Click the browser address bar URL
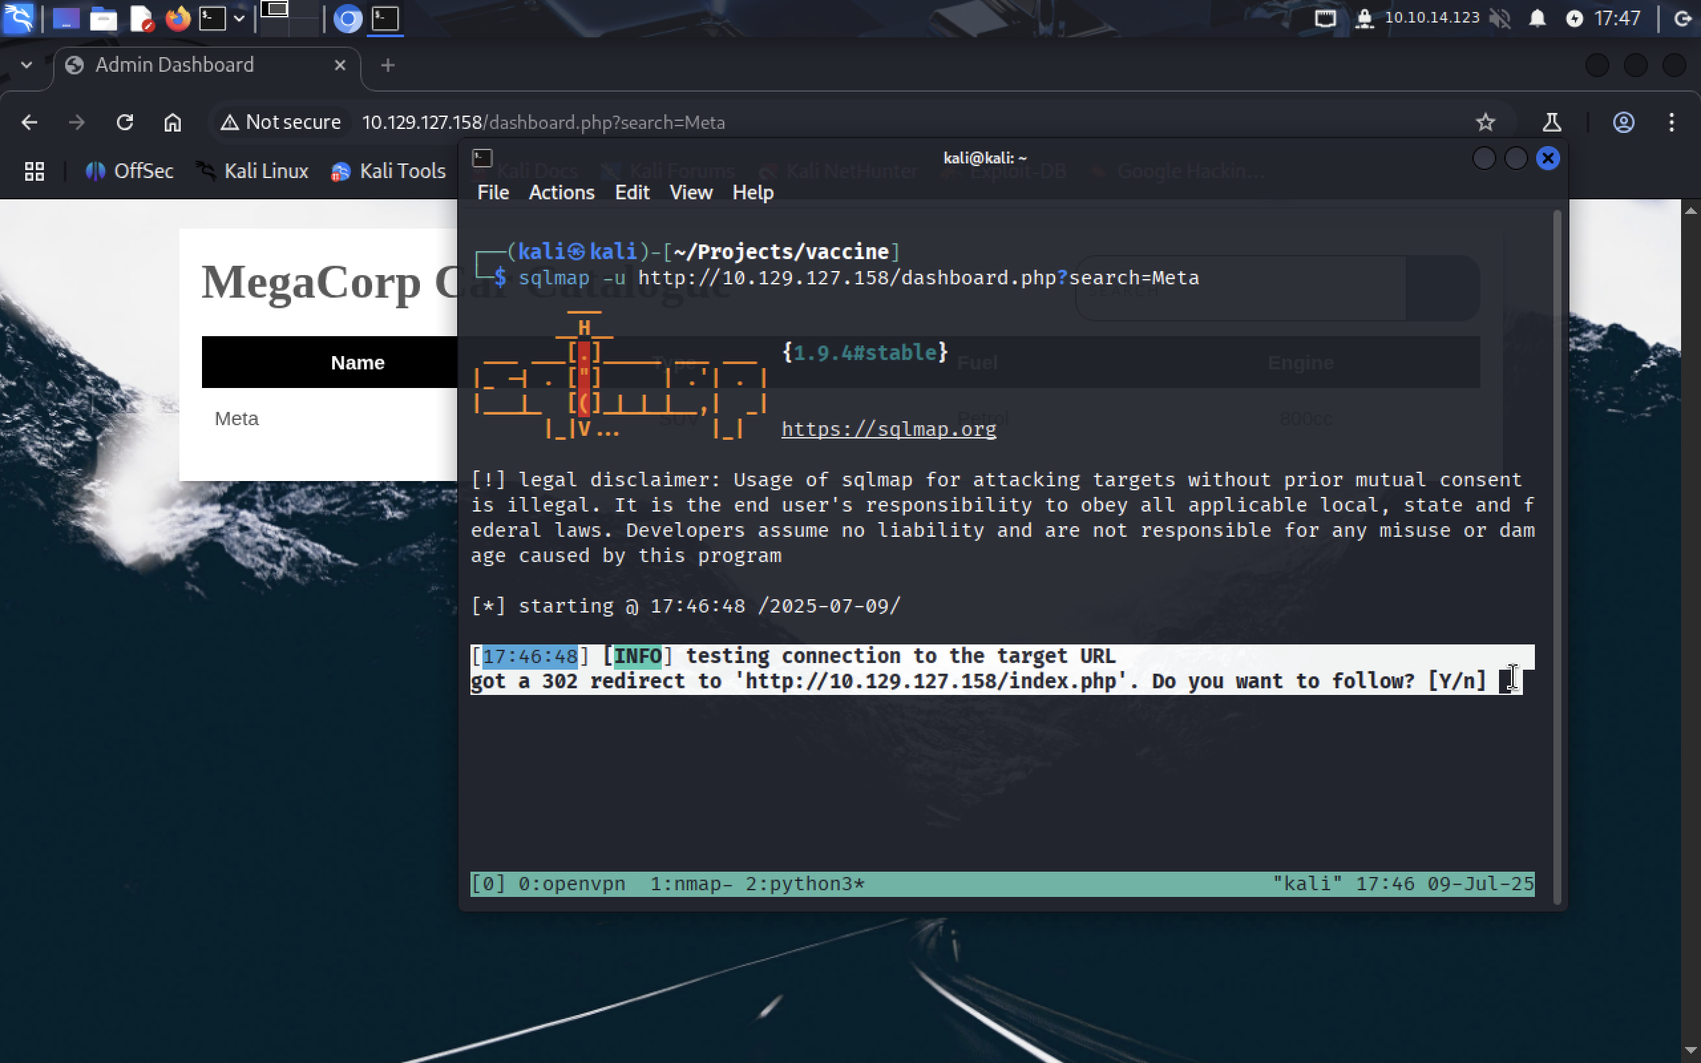Viewport: 1701px width, 1063px height. click(543, 122)
